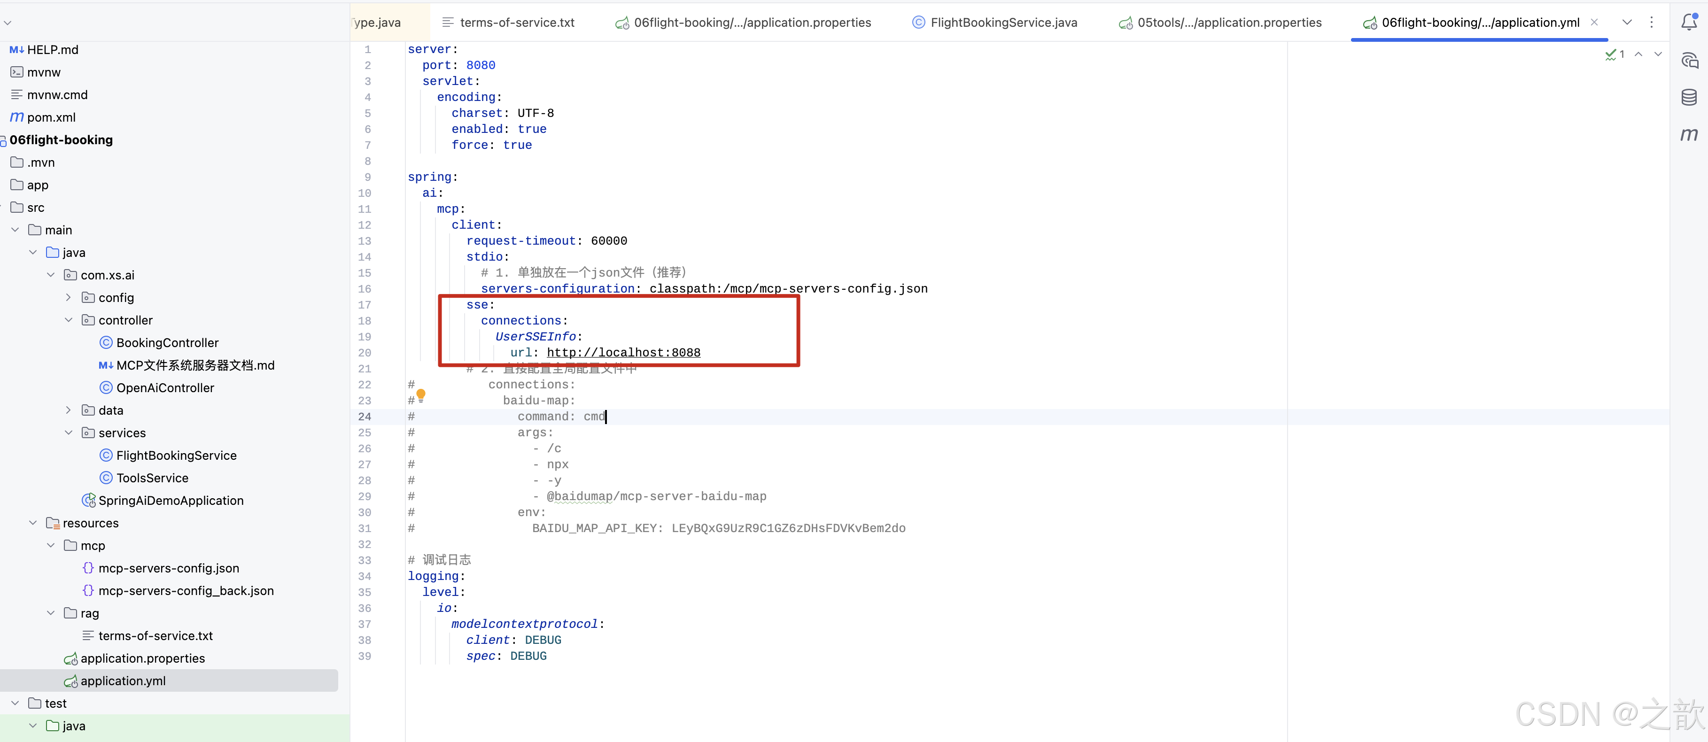Click the inspections checkmark widget
Screen dimensions: 1708x742
pos(1614,54)
